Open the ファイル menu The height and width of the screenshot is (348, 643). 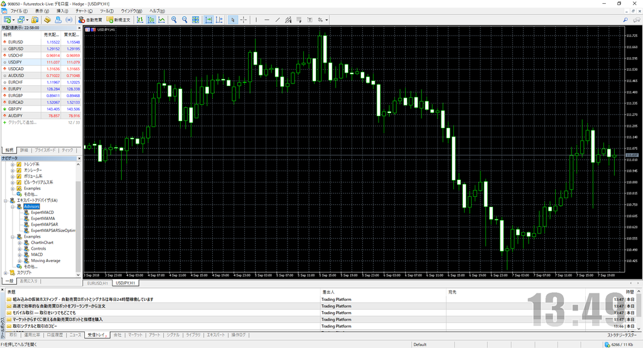(19, 11)
